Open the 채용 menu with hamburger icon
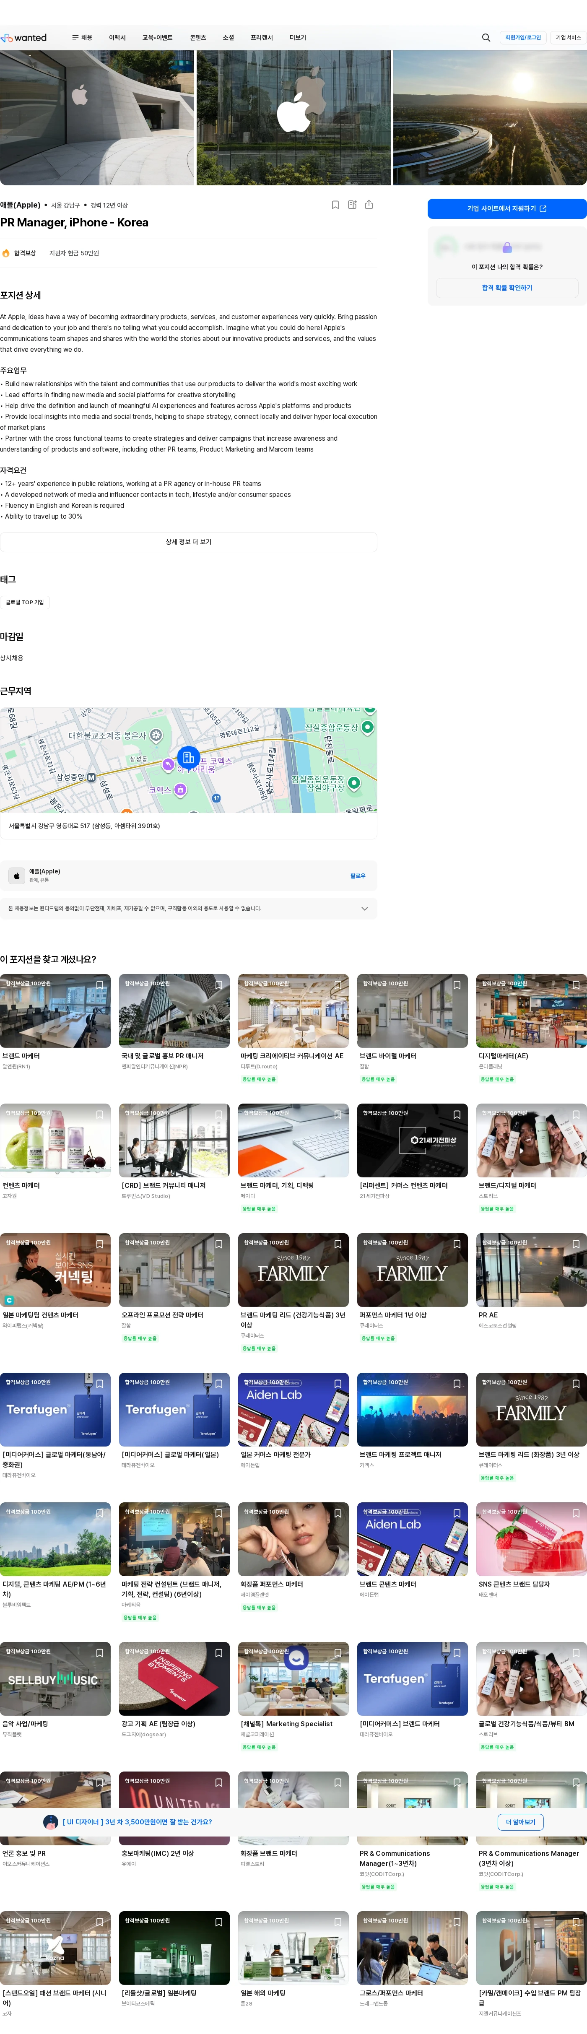The image size is (587, 2034). point(82,38)
